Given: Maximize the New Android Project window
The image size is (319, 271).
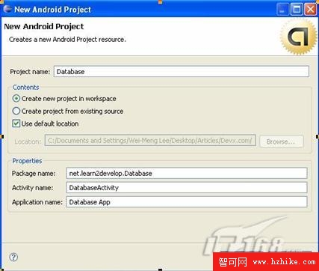Looking at the screenshot, I should click(x=297, y=10).
